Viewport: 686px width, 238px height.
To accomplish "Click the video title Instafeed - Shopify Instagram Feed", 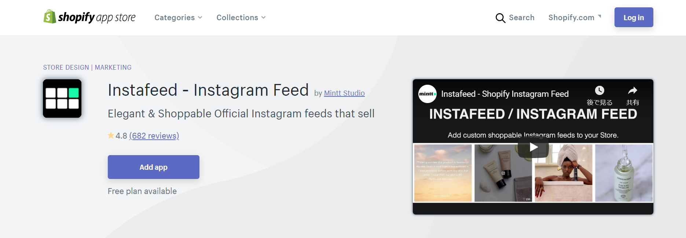I will 505,94.
